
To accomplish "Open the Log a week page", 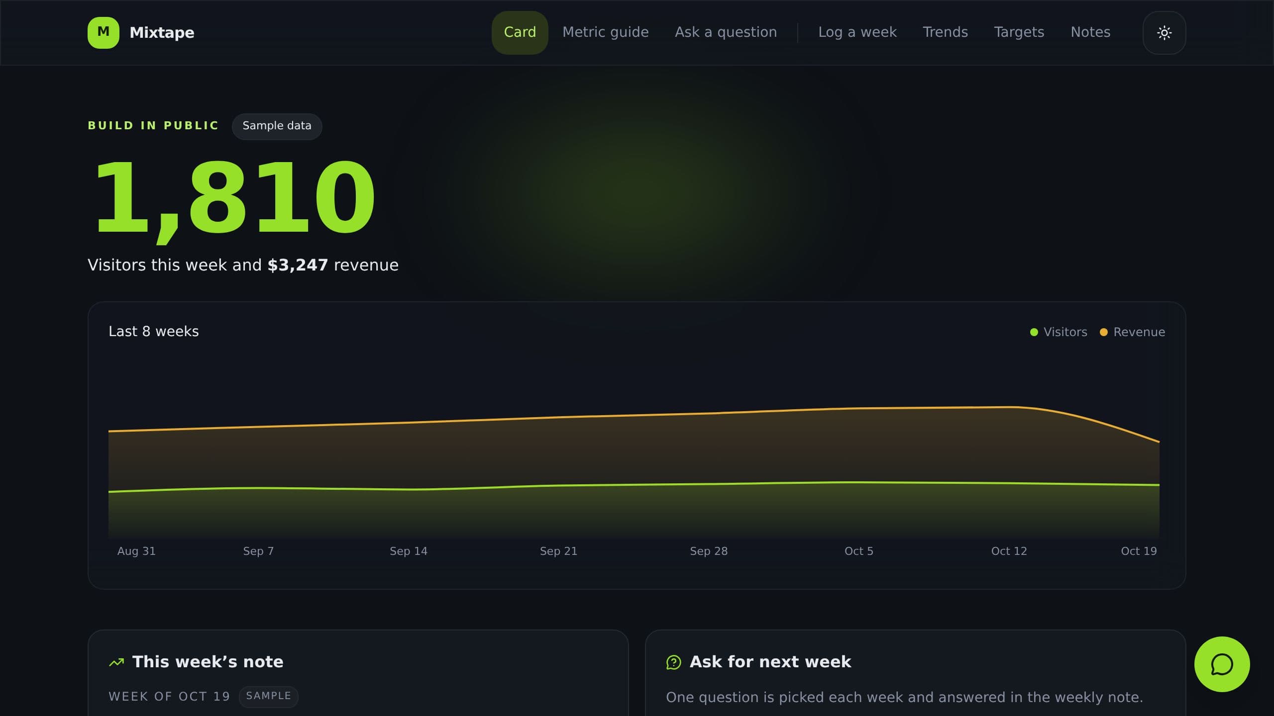I will pyautogui.click(x=857, y=32).
